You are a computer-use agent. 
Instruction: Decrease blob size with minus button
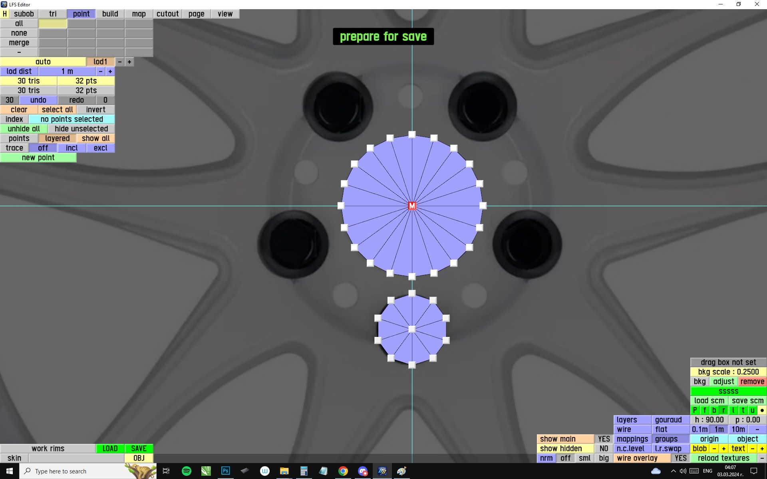[714, 448]
